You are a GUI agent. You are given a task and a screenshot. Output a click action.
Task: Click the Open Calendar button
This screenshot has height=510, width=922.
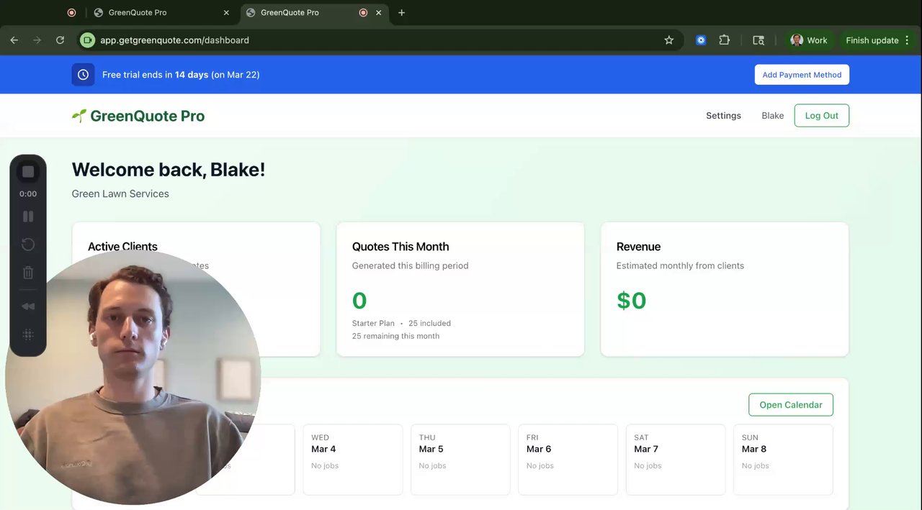click(x=790, y=405)
